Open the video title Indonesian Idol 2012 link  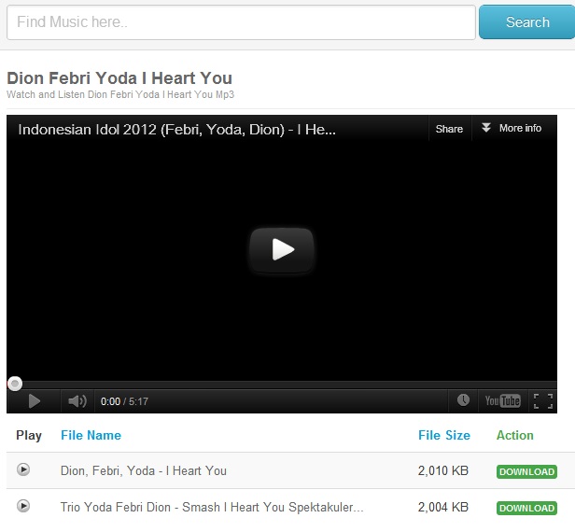(x=176, y=130)
